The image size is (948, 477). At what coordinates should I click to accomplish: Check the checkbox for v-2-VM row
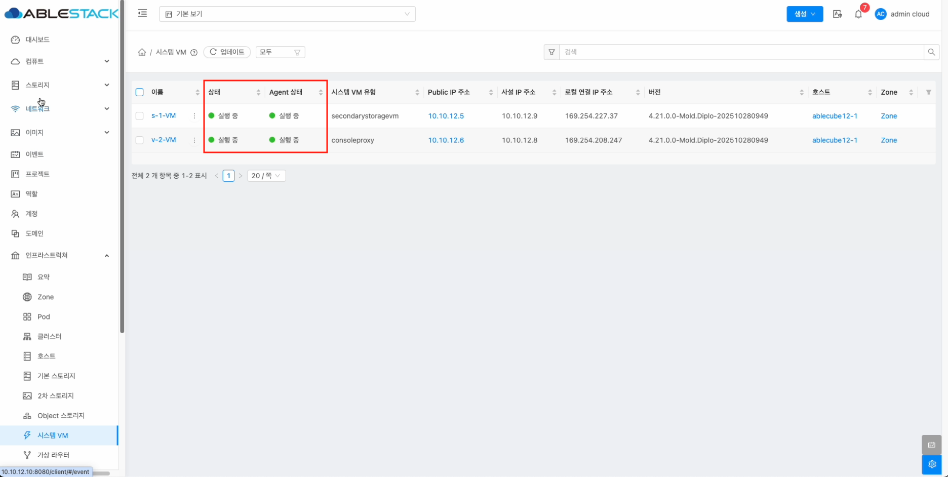pyautogui.click(x=140, y=140)
